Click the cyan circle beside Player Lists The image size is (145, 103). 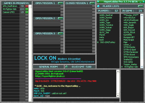(x=98, y=6)
